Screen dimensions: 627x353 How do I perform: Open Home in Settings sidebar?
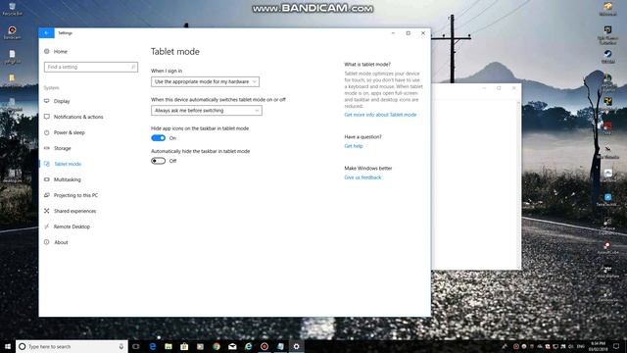pos(56,51)
